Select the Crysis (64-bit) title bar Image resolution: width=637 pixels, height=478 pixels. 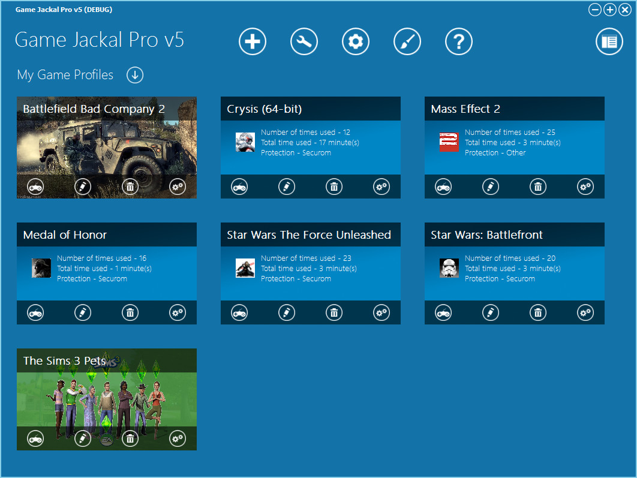click(x=310, y=109)
